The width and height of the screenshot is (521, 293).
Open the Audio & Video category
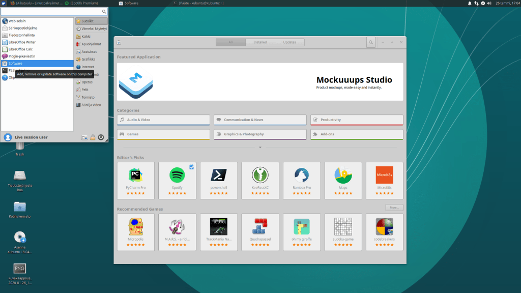click(x=163, y=120)
